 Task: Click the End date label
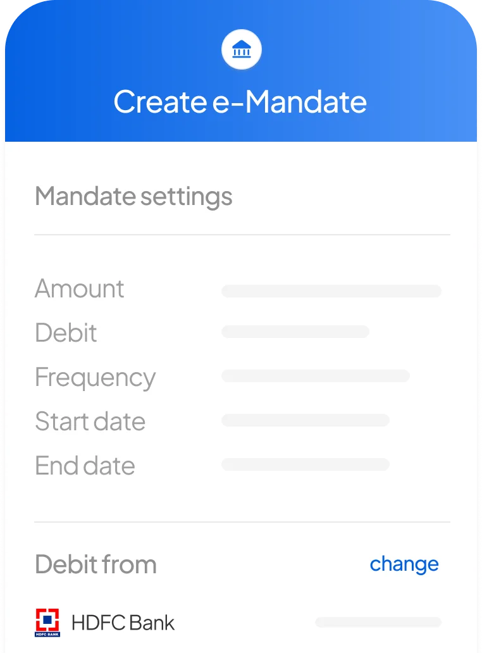[x=85, y=466]
